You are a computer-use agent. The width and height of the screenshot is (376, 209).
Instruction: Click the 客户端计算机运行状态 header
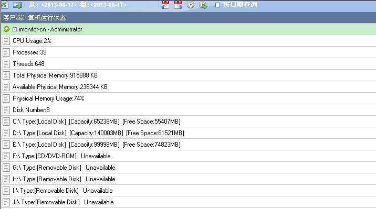click(x=189, y=18)
